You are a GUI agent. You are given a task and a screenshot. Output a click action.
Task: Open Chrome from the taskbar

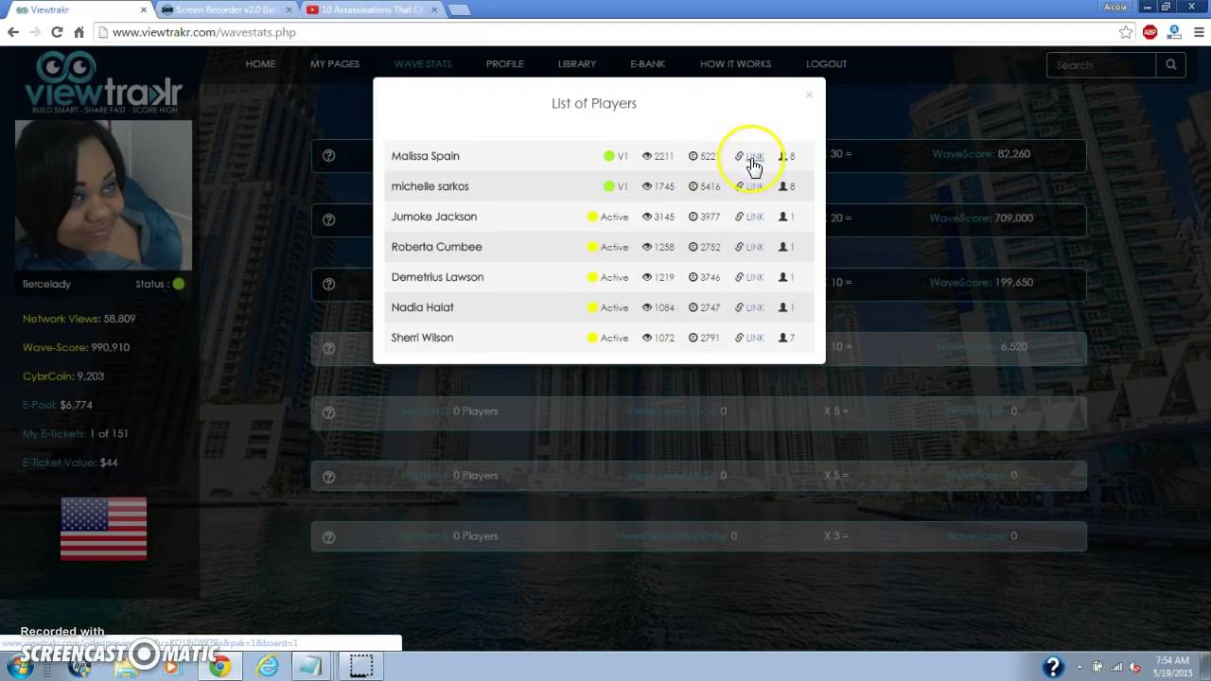click(x=219, y=667)
